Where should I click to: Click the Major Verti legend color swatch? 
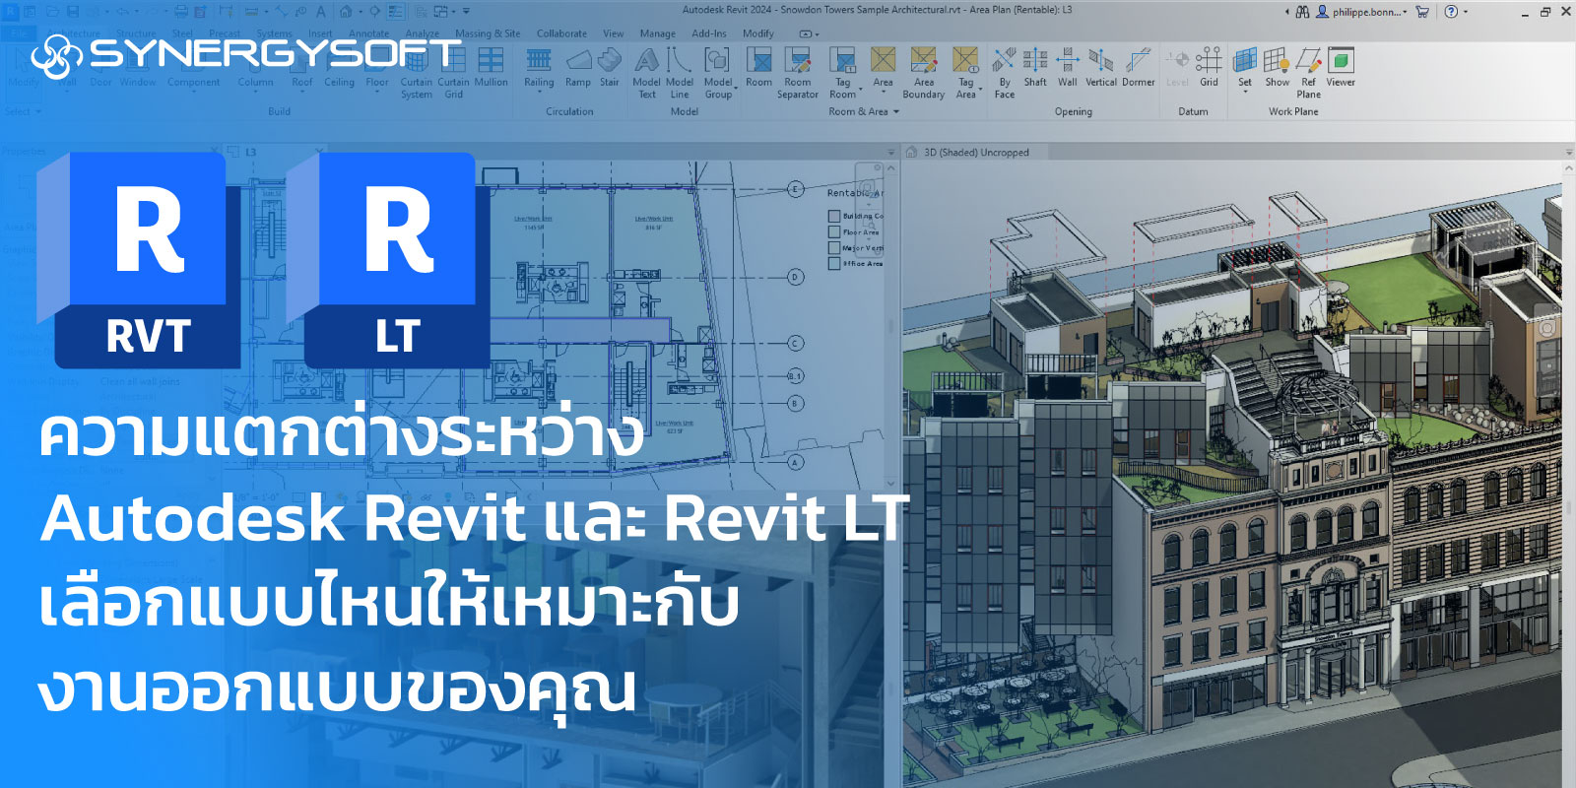833,247
